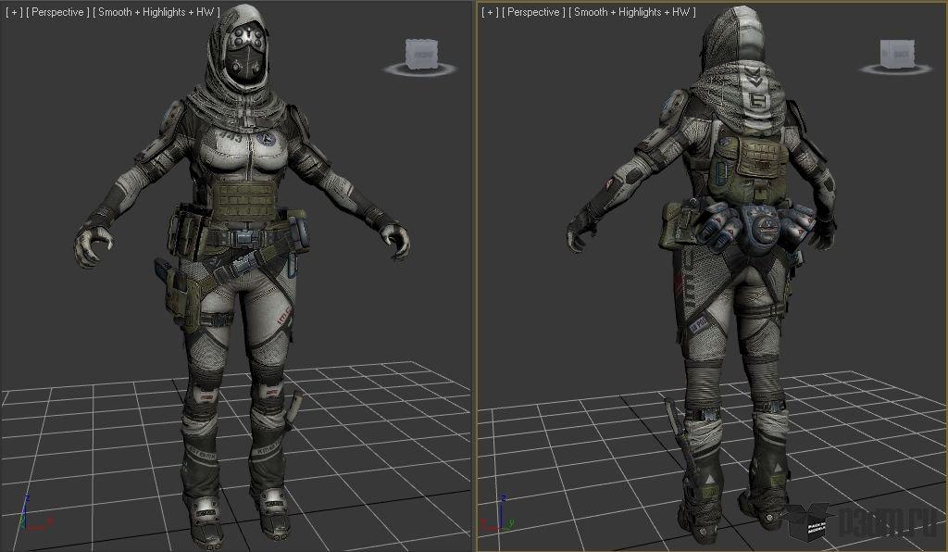Open the Perspective view menu in left viewport
948x552 pixels.
click(58, 13)
